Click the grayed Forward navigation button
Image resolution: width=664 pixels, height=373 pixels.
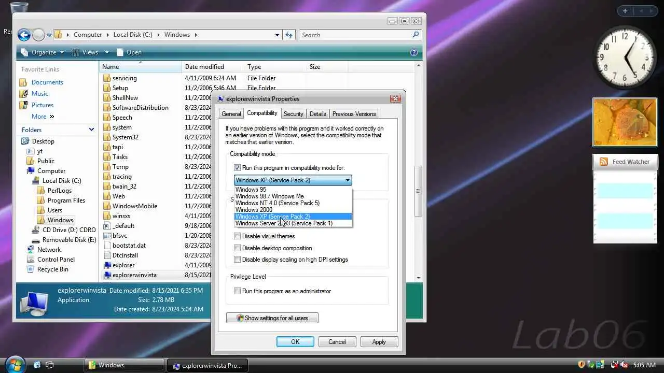coord(39,35)
